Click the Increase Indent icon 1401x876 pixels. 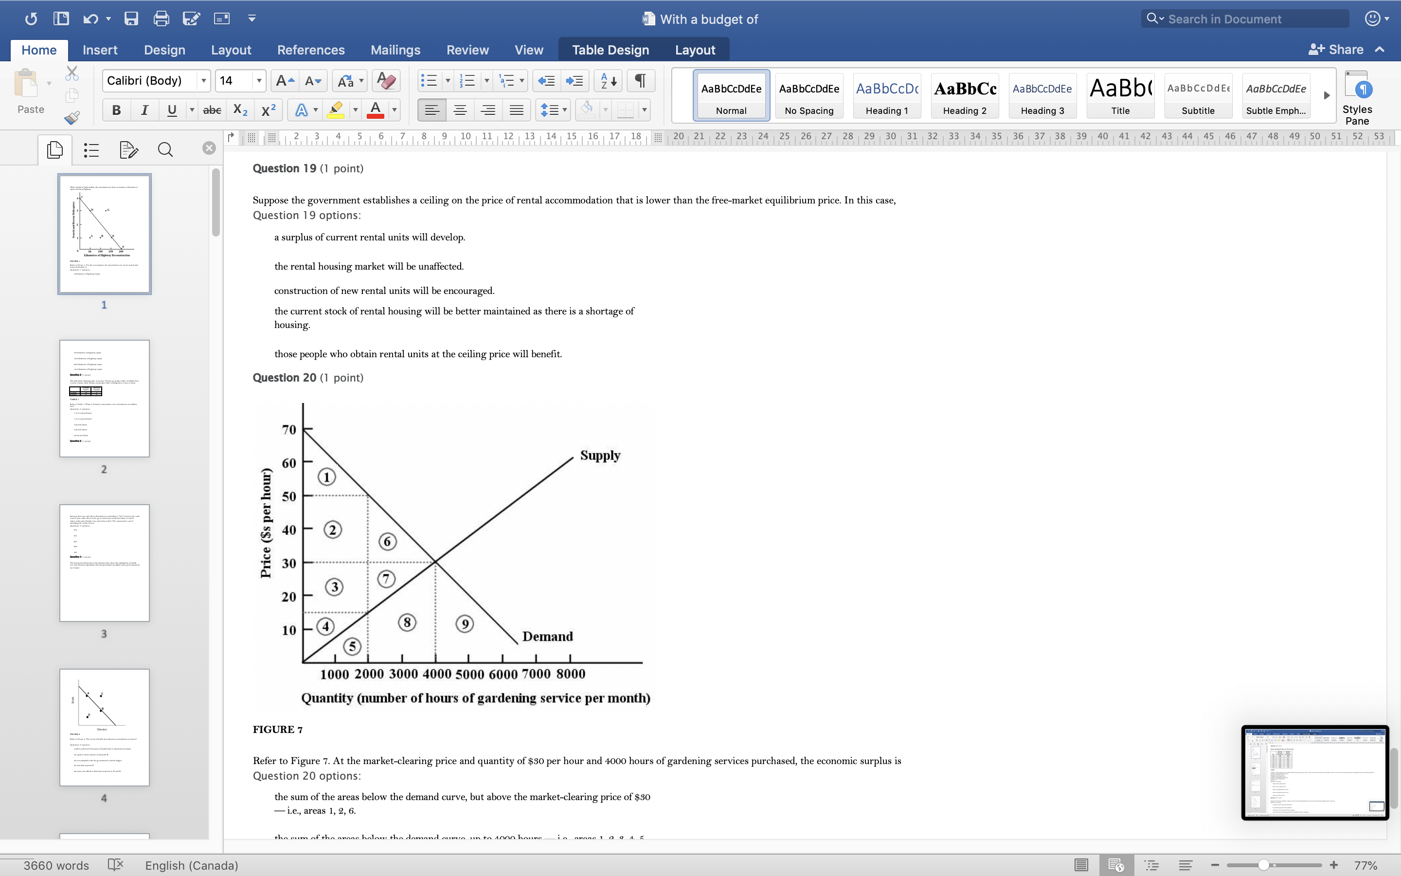point(575,80)
